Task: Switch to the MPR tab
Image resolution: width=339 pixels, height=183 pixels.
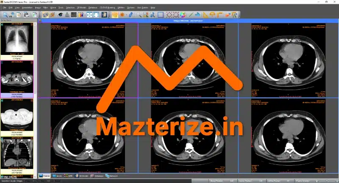Action: coord(68,176)
